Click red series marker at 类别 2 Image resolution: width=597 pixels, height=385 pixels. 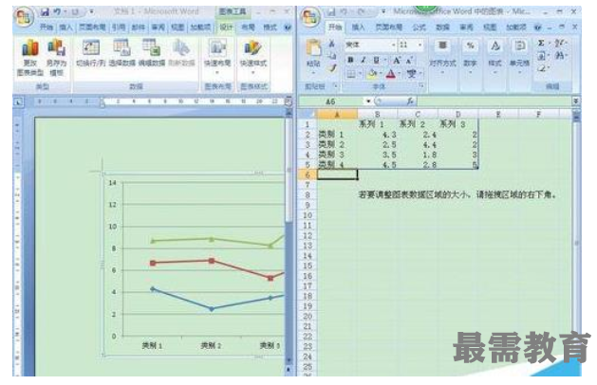(212, 261)
